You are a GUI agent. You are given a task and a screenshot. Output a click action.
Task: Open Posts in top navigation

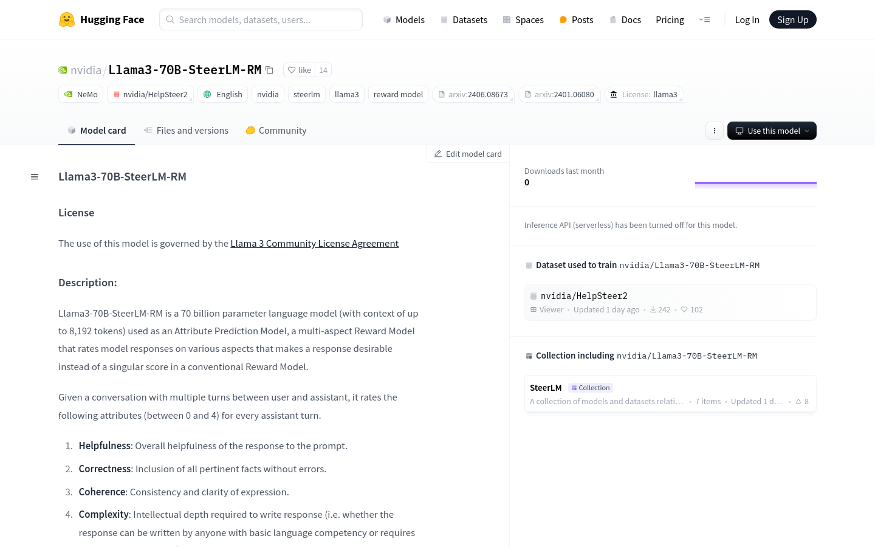point(576,19)
